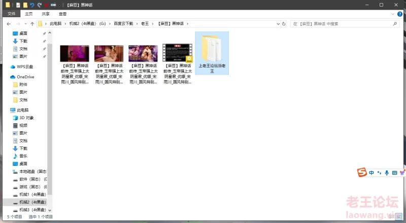
Task: Open 音乐 under 此电脑
Action: [23, 156]
